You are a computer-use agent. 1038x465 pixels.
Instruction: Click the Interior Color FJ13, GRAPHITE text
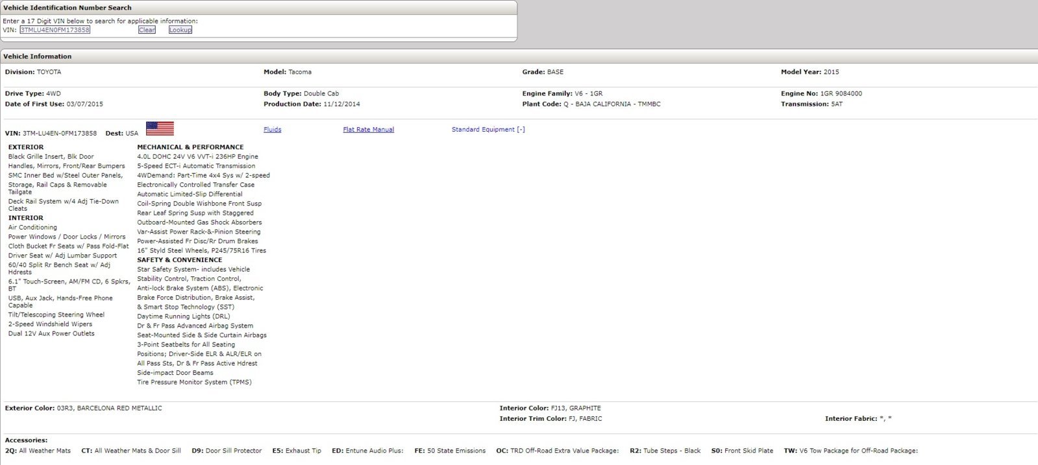pos(550,409)
